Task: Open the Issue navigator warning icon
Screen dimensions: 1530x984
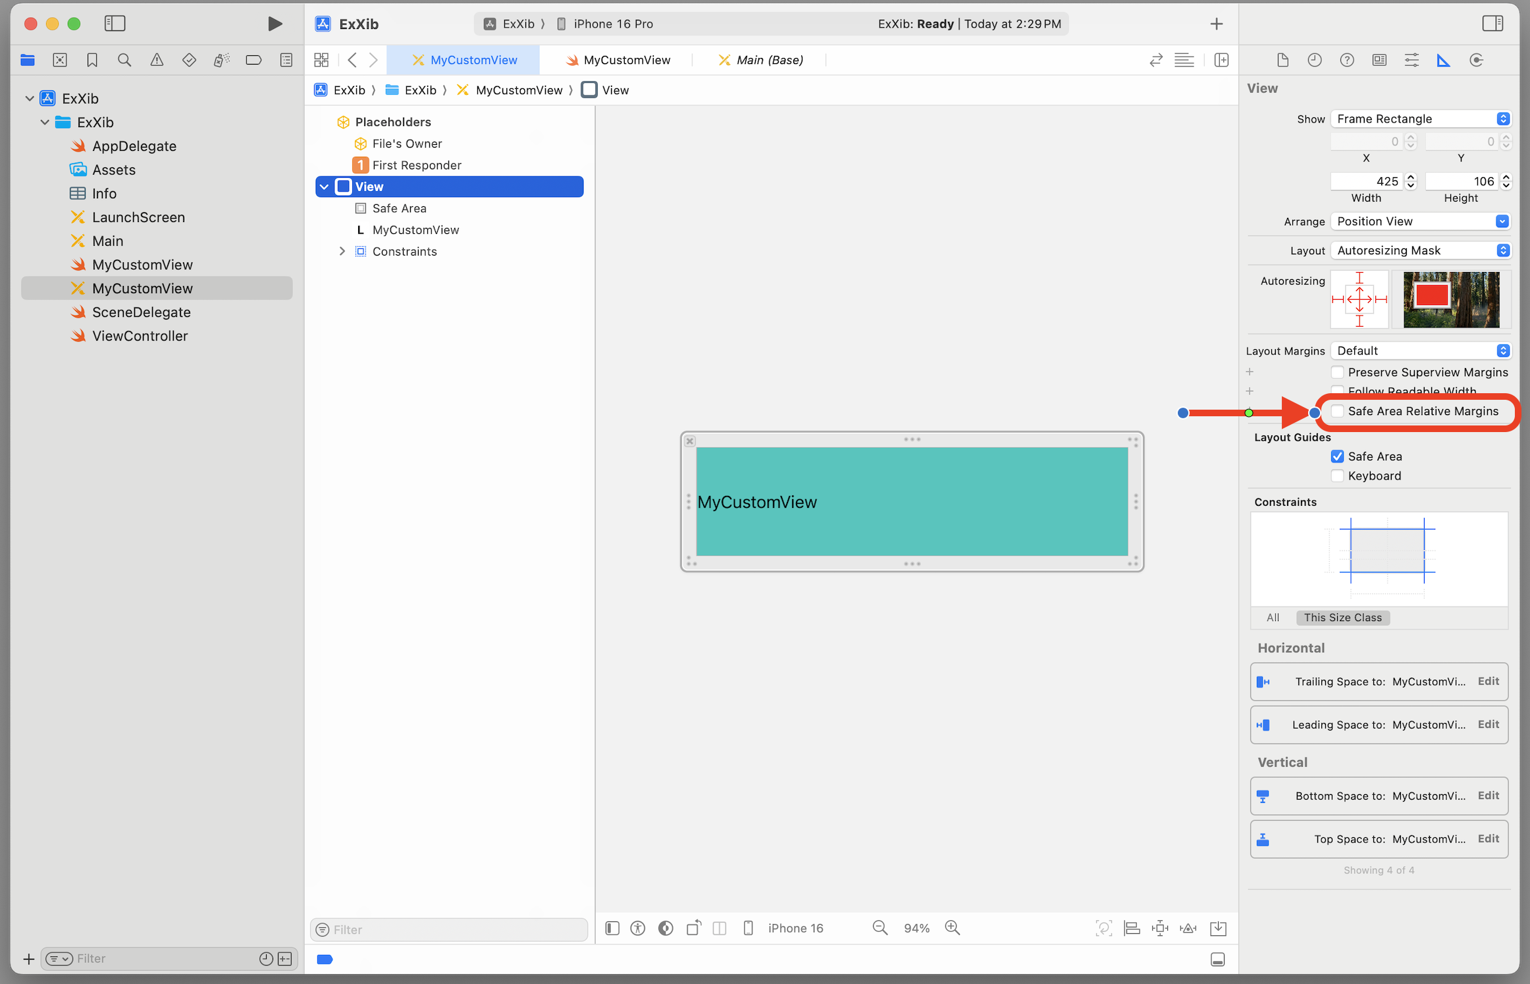Action: pos(157,61)
